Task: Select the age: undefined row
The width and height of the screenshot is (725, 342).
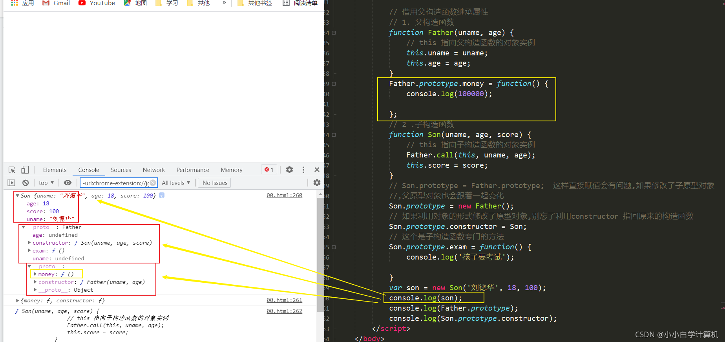Action: point(55,235)
